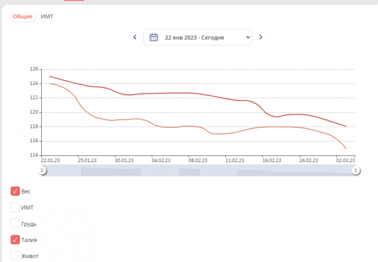The height and width of the screenshot is (262, 378).
Task: Open the date range dropdown
Action: (197, 37)
